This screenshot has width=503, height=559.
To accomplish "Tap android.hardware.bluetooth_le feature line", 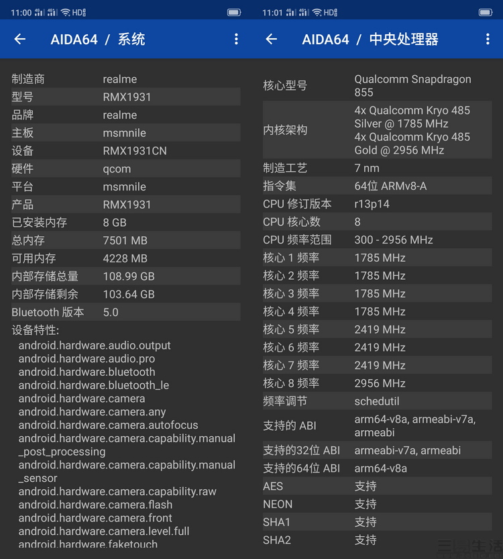I will tap(94, 385).
